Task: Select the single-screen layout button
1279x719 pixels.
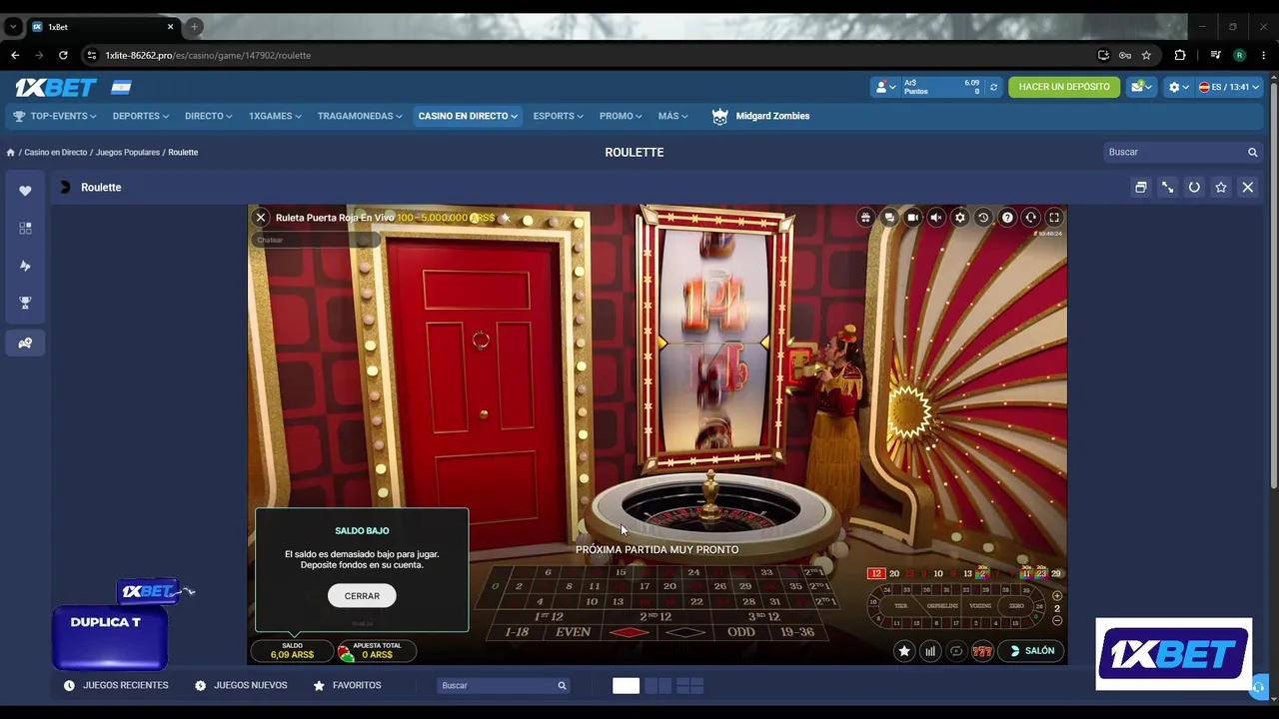Action: point(626,686)
